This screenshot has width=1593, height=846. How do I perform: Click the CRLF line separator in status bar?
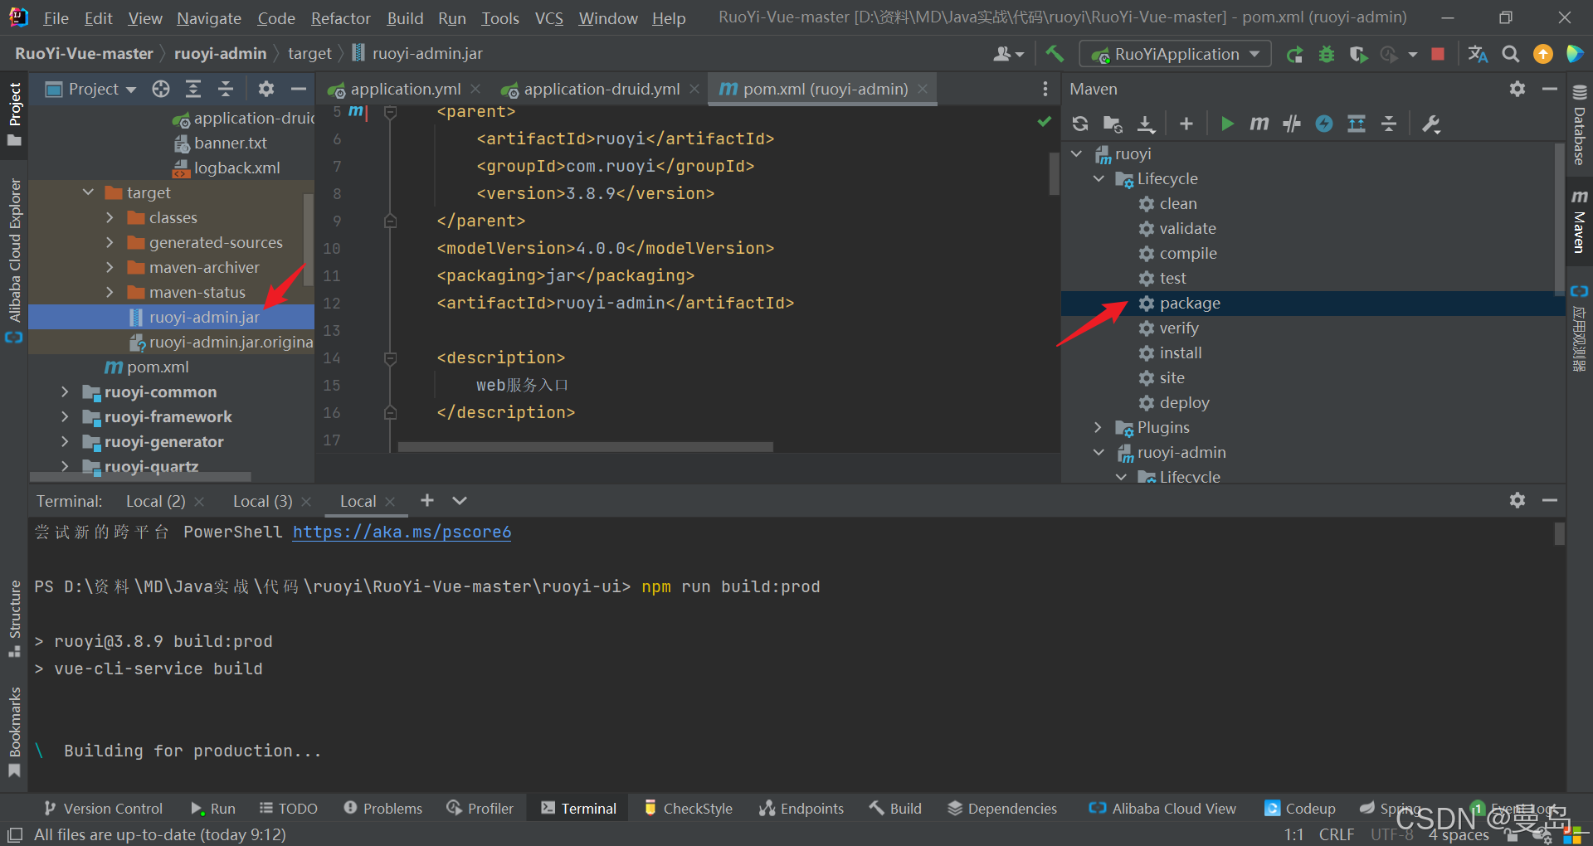click(1336, 834)
